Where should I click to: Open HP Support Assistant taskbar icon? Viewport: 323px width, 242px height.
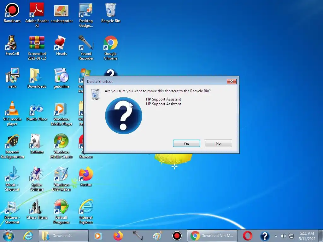(265, 236)
